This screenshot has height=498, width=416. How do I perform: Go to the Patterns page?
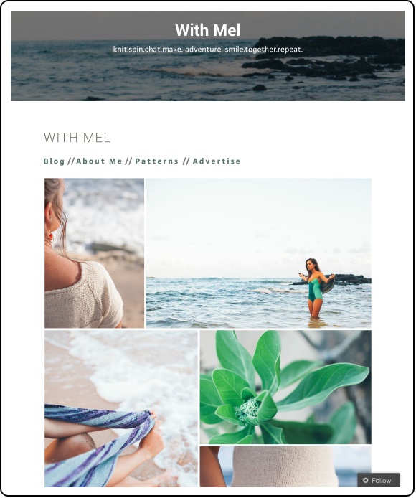(x=157, y=161)
